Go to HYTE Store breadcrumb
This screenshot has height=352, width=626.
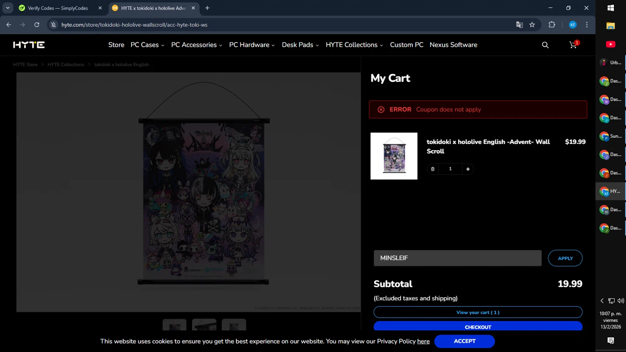25,65
